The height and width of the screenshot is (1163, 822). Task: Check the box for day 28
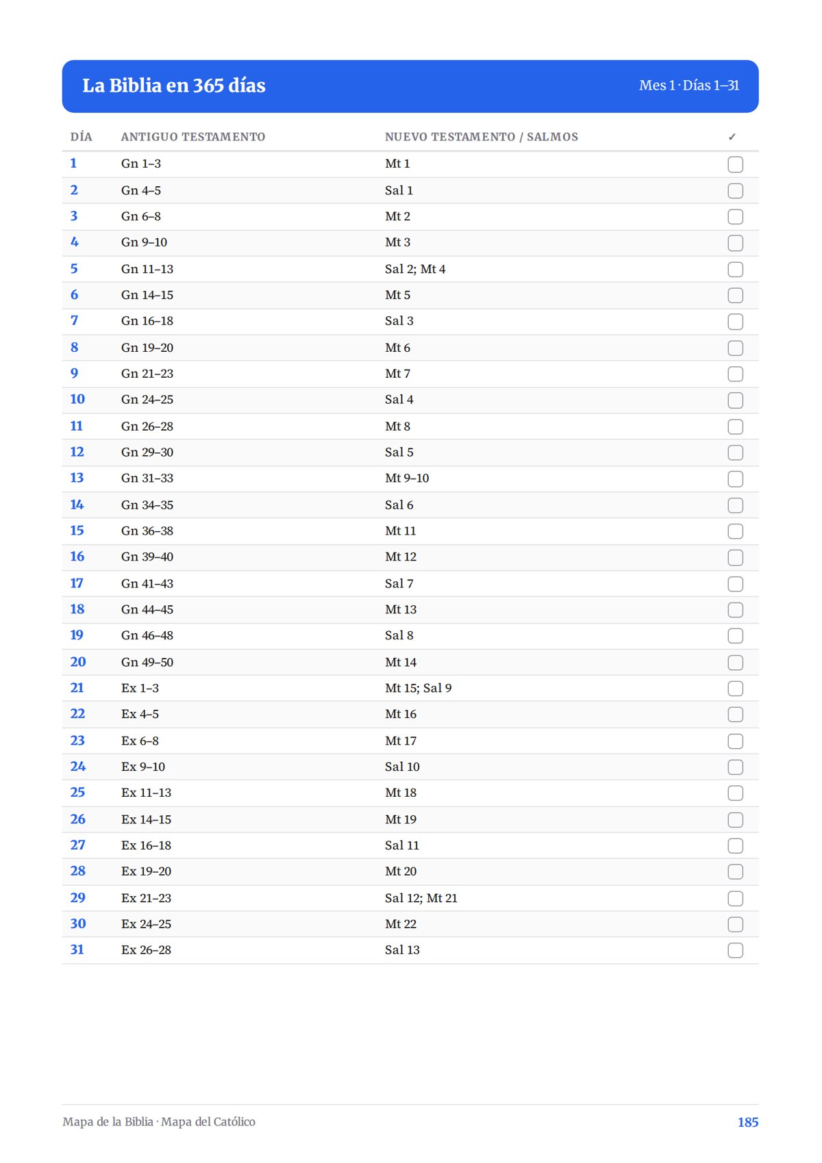735,873
